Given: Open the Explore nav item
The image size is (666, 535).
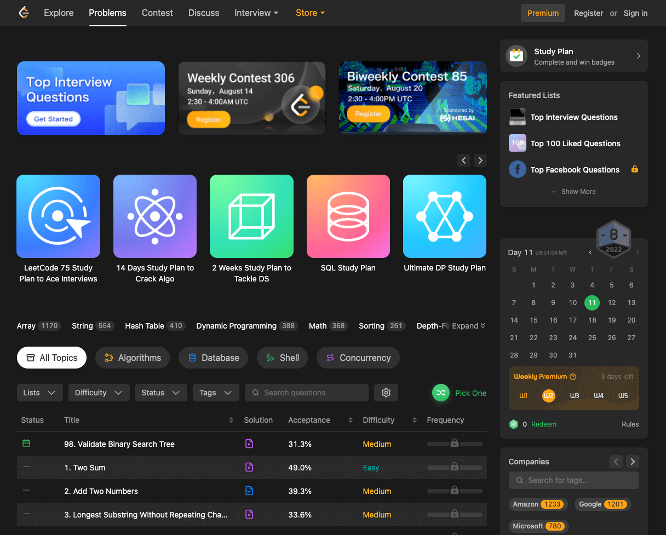Looking at the screenshot, I should 59,13.
